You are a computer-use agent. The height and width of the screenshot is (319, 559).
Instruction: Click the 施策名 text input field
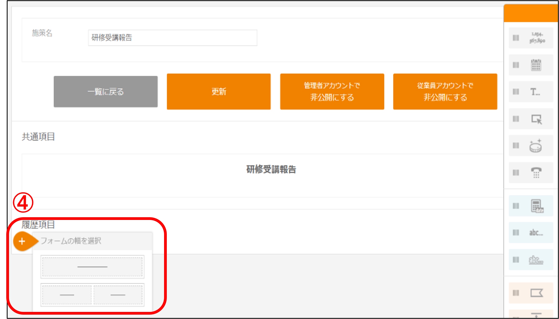tap(173, 38)
